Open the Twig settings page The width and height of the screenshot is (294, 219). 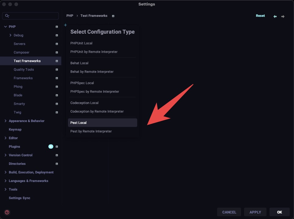click(x=31, y=112)
